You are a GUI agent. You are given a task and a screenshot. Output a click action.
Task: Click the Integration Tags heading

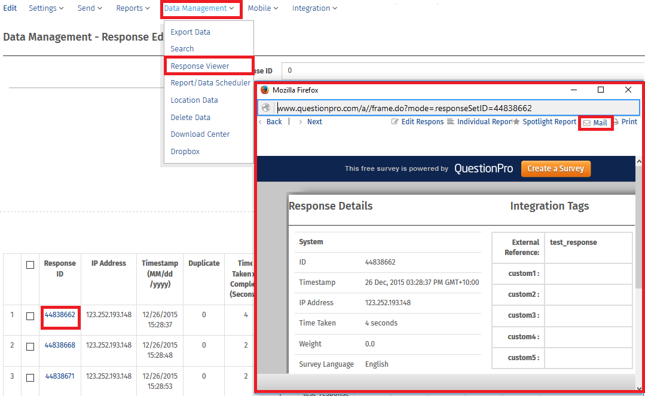click(x=549, y=206)
